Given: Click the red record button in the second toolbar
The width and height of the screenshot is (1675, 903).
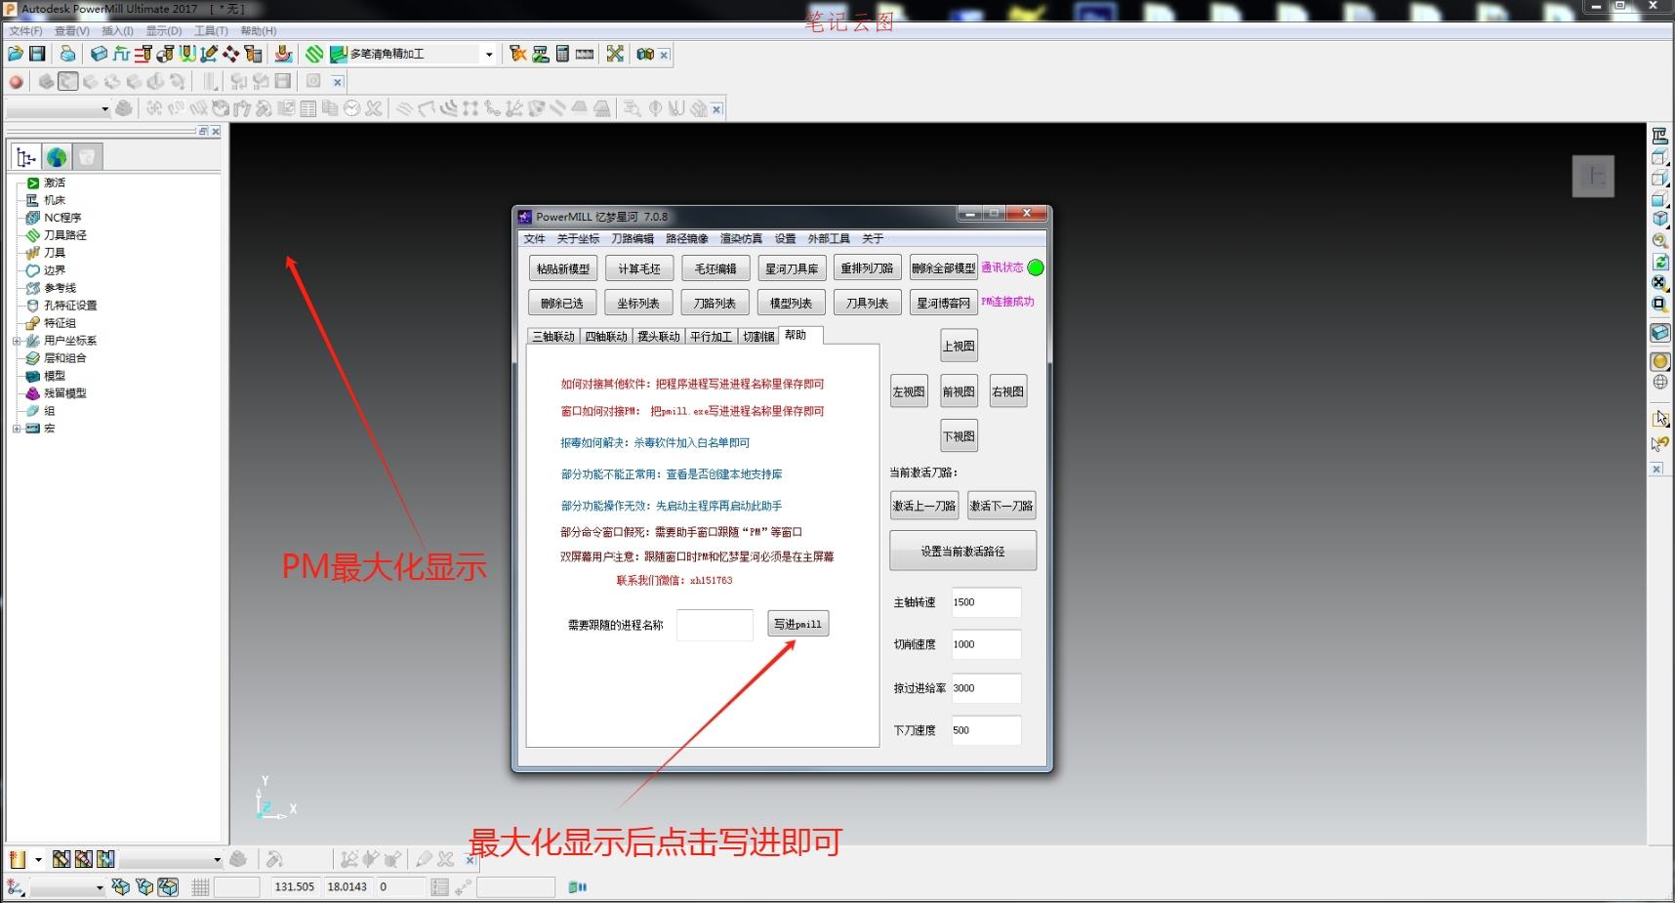Looking at the screenshot, I should (16, 82).
